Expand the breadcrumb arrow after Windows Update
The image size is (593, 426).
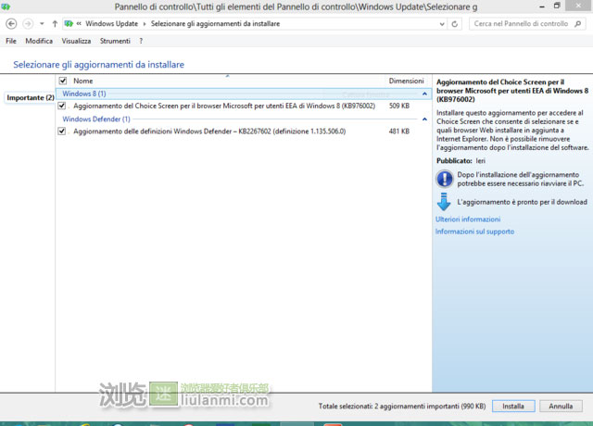tap(145, 24)
